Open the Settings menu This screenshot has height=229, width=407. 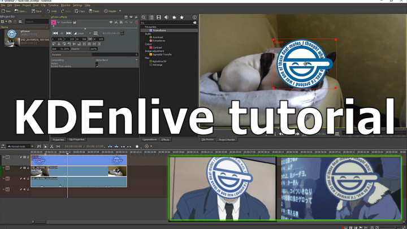point(77,5)
